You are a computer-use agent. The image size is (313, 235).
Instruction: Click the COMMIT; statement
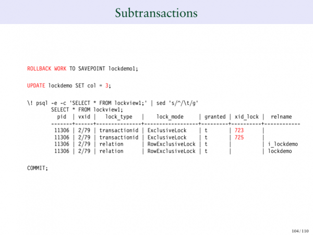pyautogui.click(x=37, y=168)
